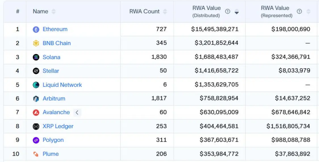Click the Avalanche logo icon
The height and width of the screenshot is (162, 319).
click(36, 112)
